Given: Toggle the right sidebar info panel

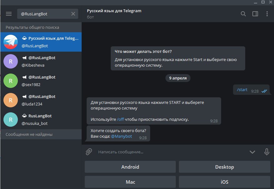Looking at the screenshot, I should tap(255, 14).
